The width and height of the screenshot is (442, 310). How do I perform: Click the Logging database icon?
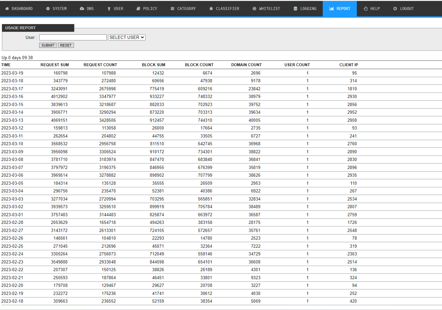[x=295, y=9]
